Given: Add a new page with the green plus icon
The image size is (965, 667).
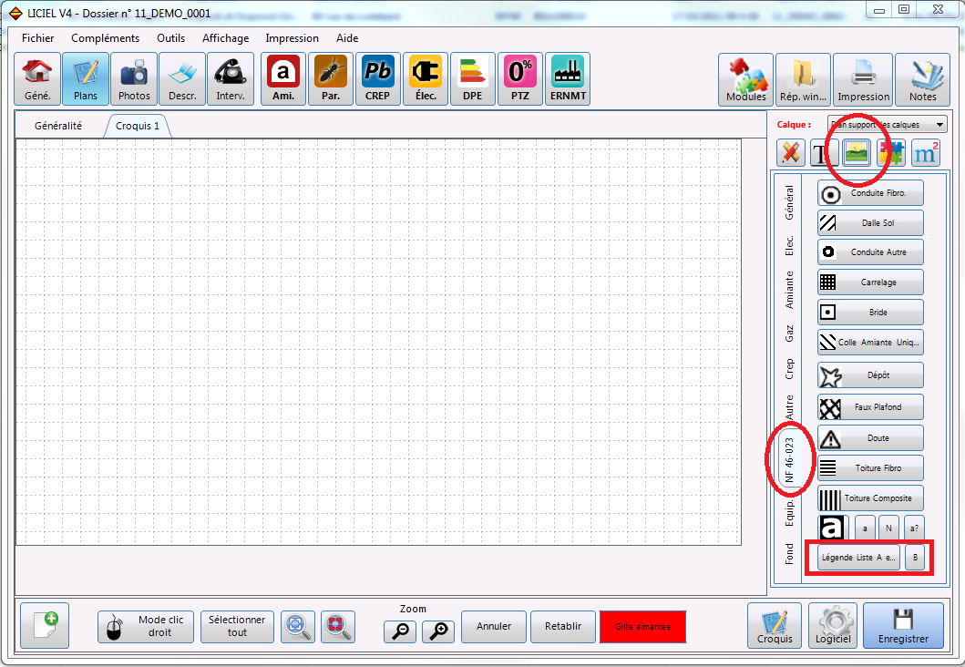Looking at the screenshot, I should tap(45, 626).
